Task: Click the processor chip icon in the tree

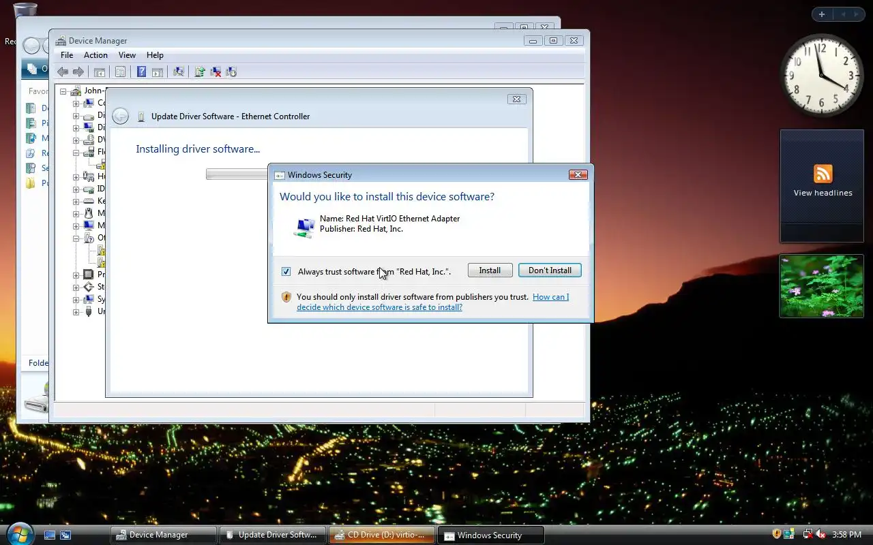Action: click(89, 275)
